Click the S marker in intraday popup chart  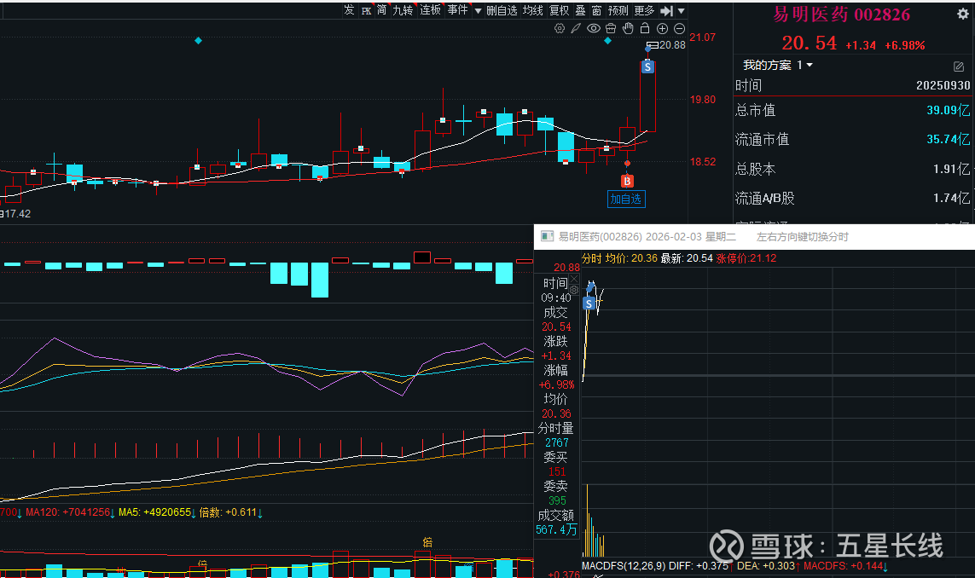click(x=589, y=303)
